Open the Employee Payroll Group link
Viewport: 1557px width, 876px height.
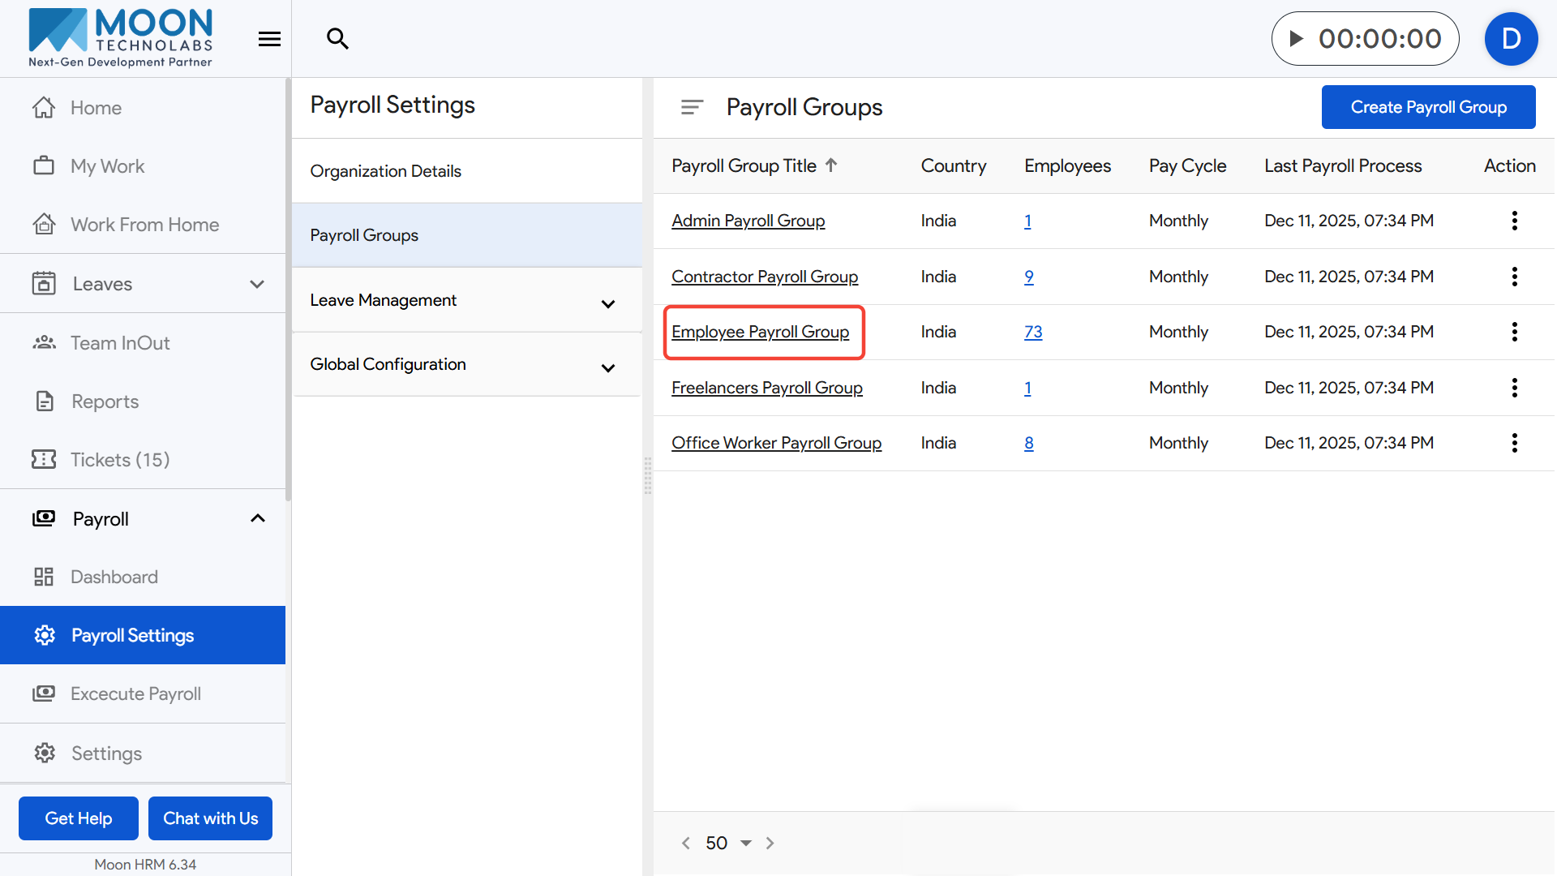[x=760, y=332]
